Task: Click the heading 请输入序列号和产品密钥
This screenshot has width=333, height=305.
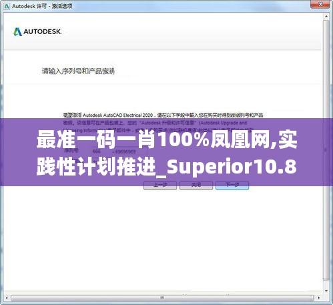Action: [78, 71]
